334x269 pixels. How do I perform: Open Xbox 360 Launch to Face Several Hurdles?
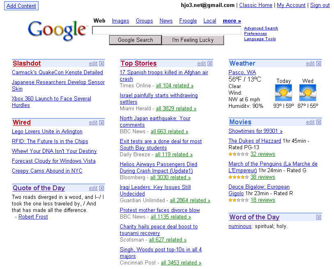pyautogui.click(x=51, y=102)
